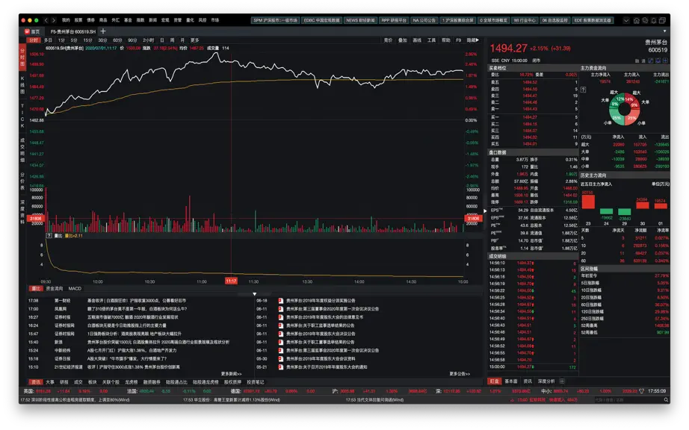The image size is (689, 430).
Task: Click the 11:17 time marker on chart axis
Action: click(x=231, y=281)
